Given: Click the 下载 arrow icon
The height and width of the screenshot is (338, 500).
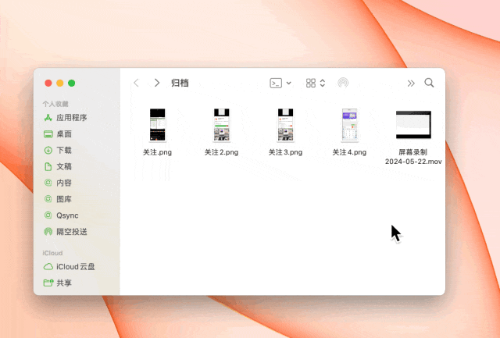Looking at the screenshot, I should [48, 150].
